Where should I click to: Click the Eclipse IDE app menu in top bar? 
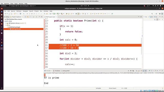pos(22,6)
